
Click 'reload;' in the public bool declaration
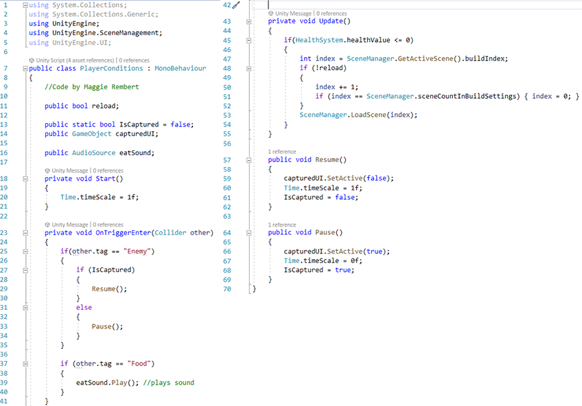(x=106, y=106)
